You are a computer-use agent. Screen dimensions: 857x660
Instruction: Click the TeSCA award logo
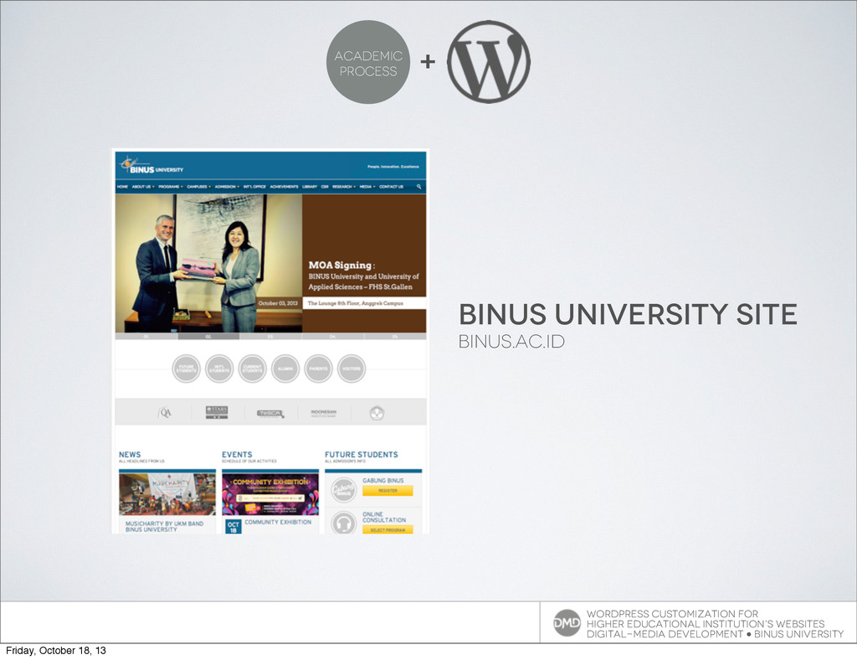click(x=270, y=414)
